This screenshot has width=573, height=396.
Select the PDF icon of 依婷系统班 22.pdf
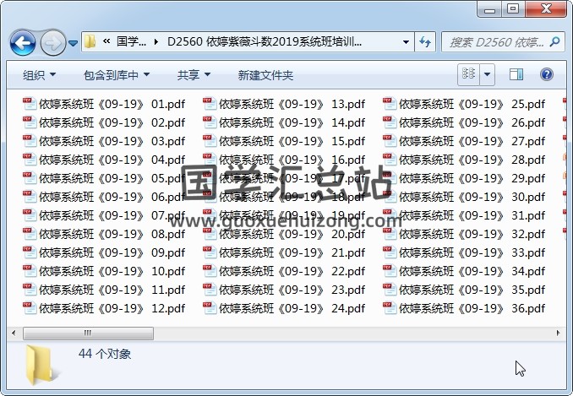pos(210,271)
